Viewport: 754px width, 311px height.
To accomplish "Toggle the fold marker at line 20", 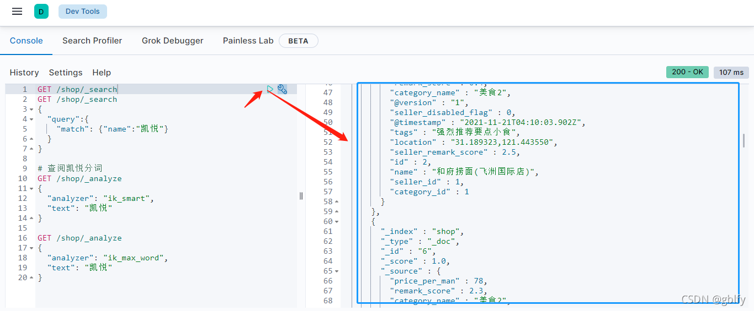I will [x=32, y=278].
